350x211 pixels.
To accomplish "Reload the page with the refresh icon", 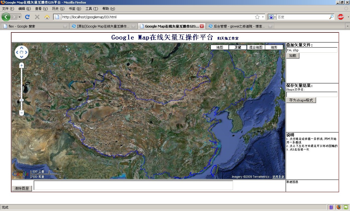I will (x=27, y=17).
